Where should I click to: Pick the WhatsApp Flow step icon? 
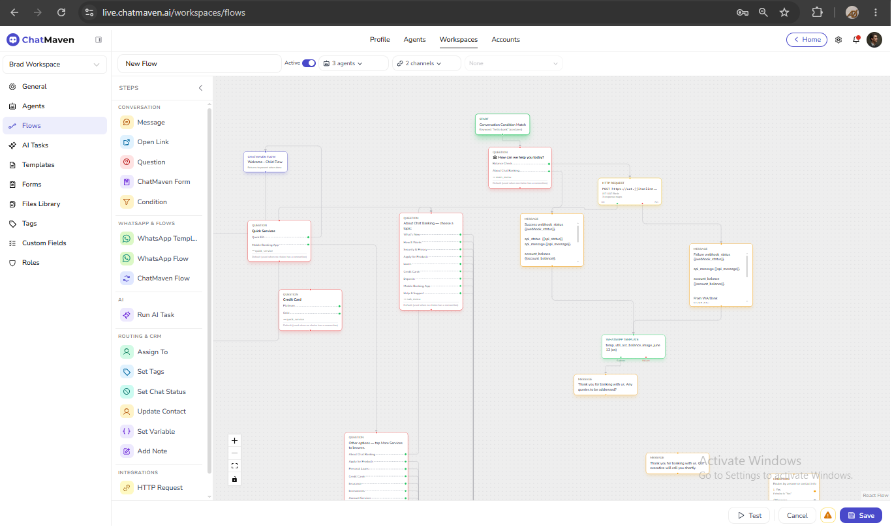point(127,258)
